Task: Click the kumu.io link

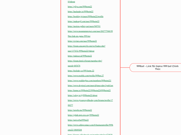Action: click(x=89, y=91)
